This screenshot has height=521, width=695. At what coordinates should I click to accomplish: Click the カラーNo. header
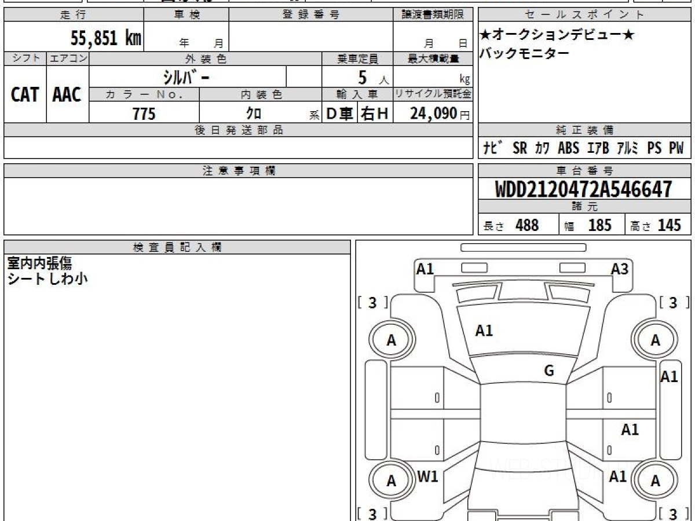[144, 94]
